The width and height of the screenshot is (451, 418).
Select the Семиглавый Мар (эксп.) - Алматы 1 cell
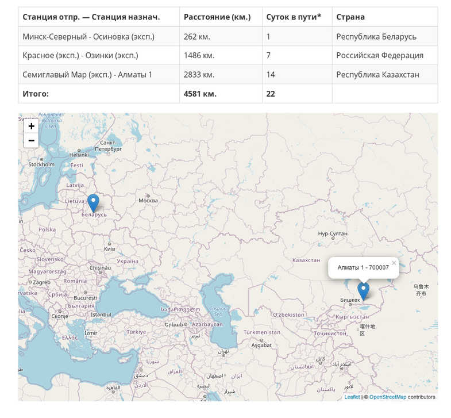(x=99, y=75)
